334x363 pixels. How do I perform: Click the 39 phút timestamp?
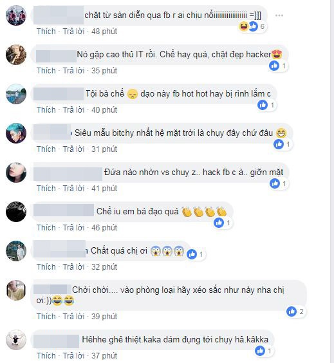click(x=104, y=316)
